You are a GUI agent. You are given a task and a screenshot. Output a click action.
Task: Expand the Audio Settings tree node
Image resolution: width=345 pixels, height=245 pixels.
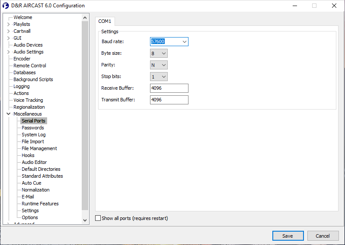[x=8, y=52]
